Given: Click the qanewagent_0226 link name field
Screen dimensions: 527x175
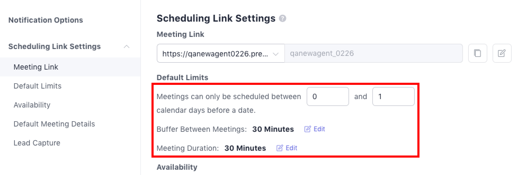Looking at the screenshot, I should coord(373,54).
